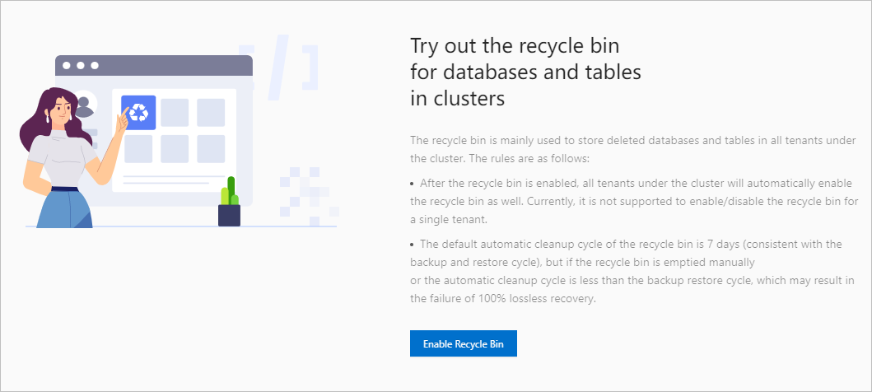Click the Enable Recycle Bin button
The height and width of the screenshot is (392, 872).
pos(463,343)
